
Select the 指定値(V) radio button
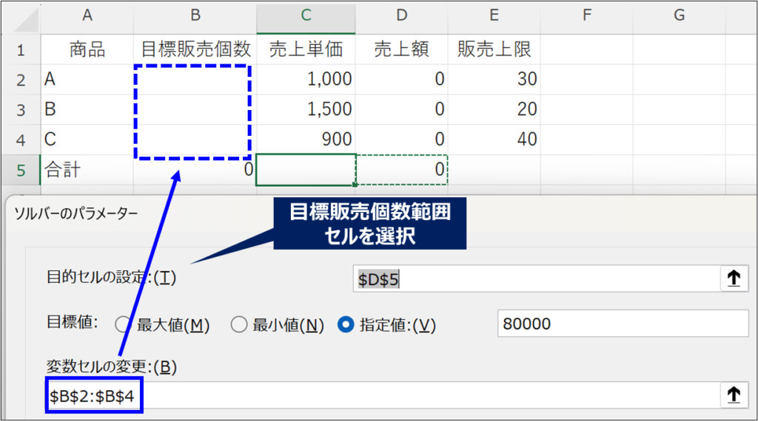pos(345,324)
